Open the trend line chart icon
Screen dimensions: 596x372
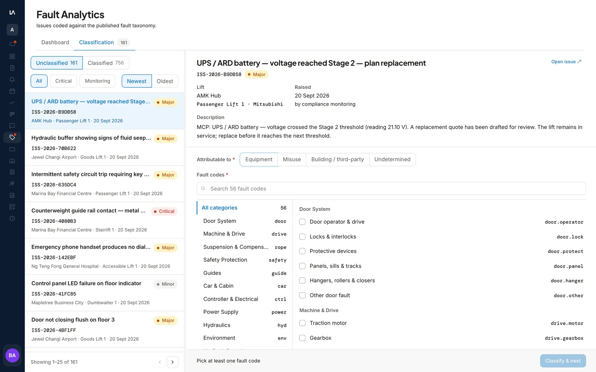tap(12, 103)
